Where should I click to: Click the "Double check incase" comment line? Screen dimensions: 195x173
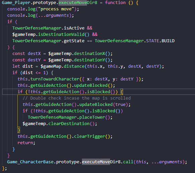point(77,98)
